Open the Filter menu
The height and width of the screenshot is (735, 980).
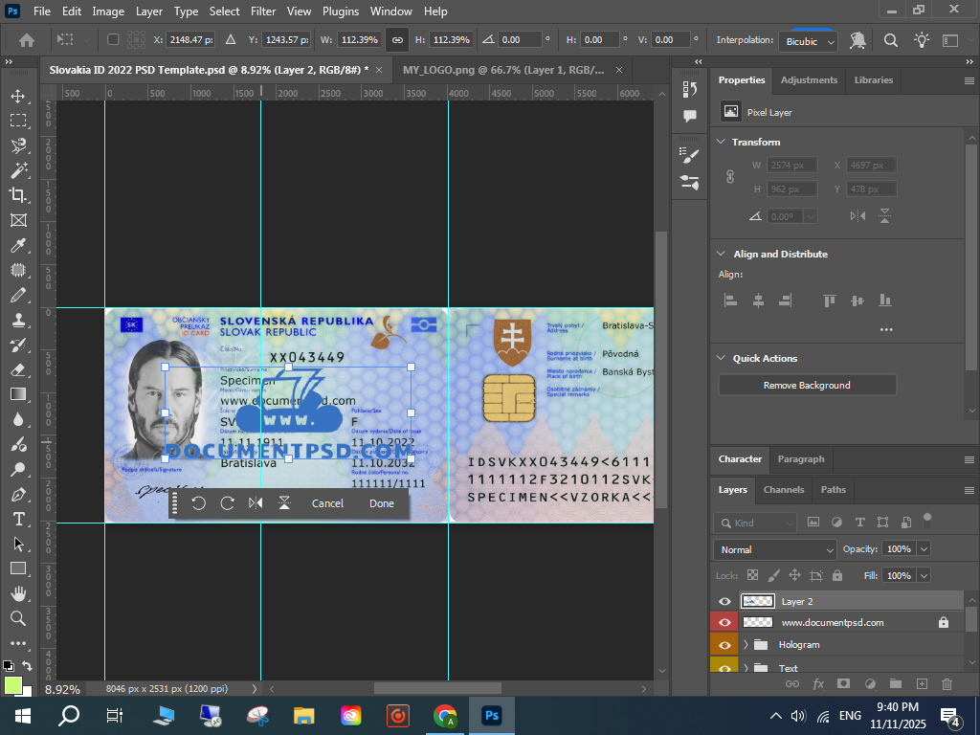coord(263,11)
